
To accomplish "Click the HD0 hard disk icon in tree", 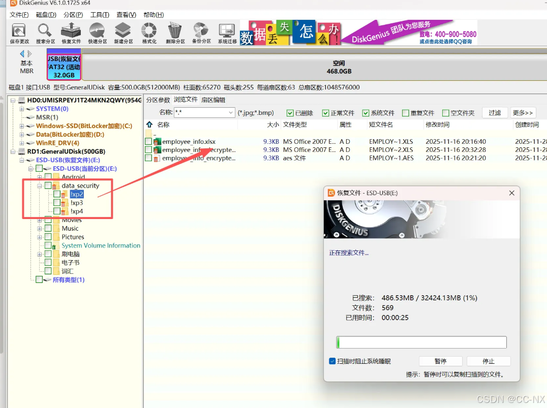I will pyautogui.click(x=22, y=101).
